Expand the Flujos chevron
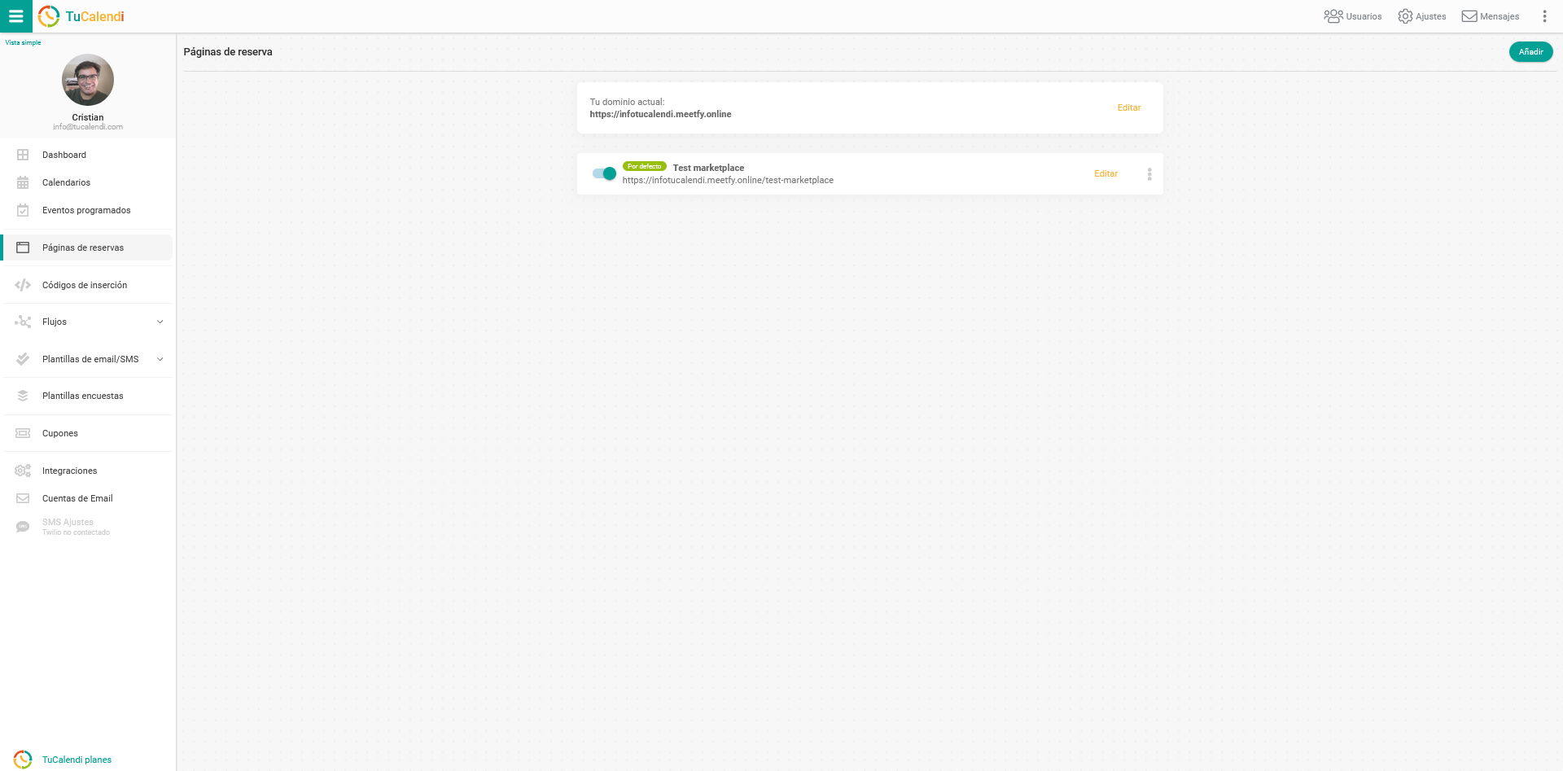 tap(160, 322)
